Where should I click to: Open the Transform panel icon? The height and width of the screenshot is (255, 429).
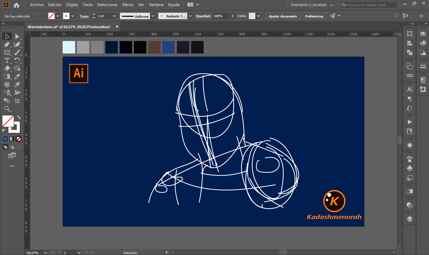tap(410, 34)
